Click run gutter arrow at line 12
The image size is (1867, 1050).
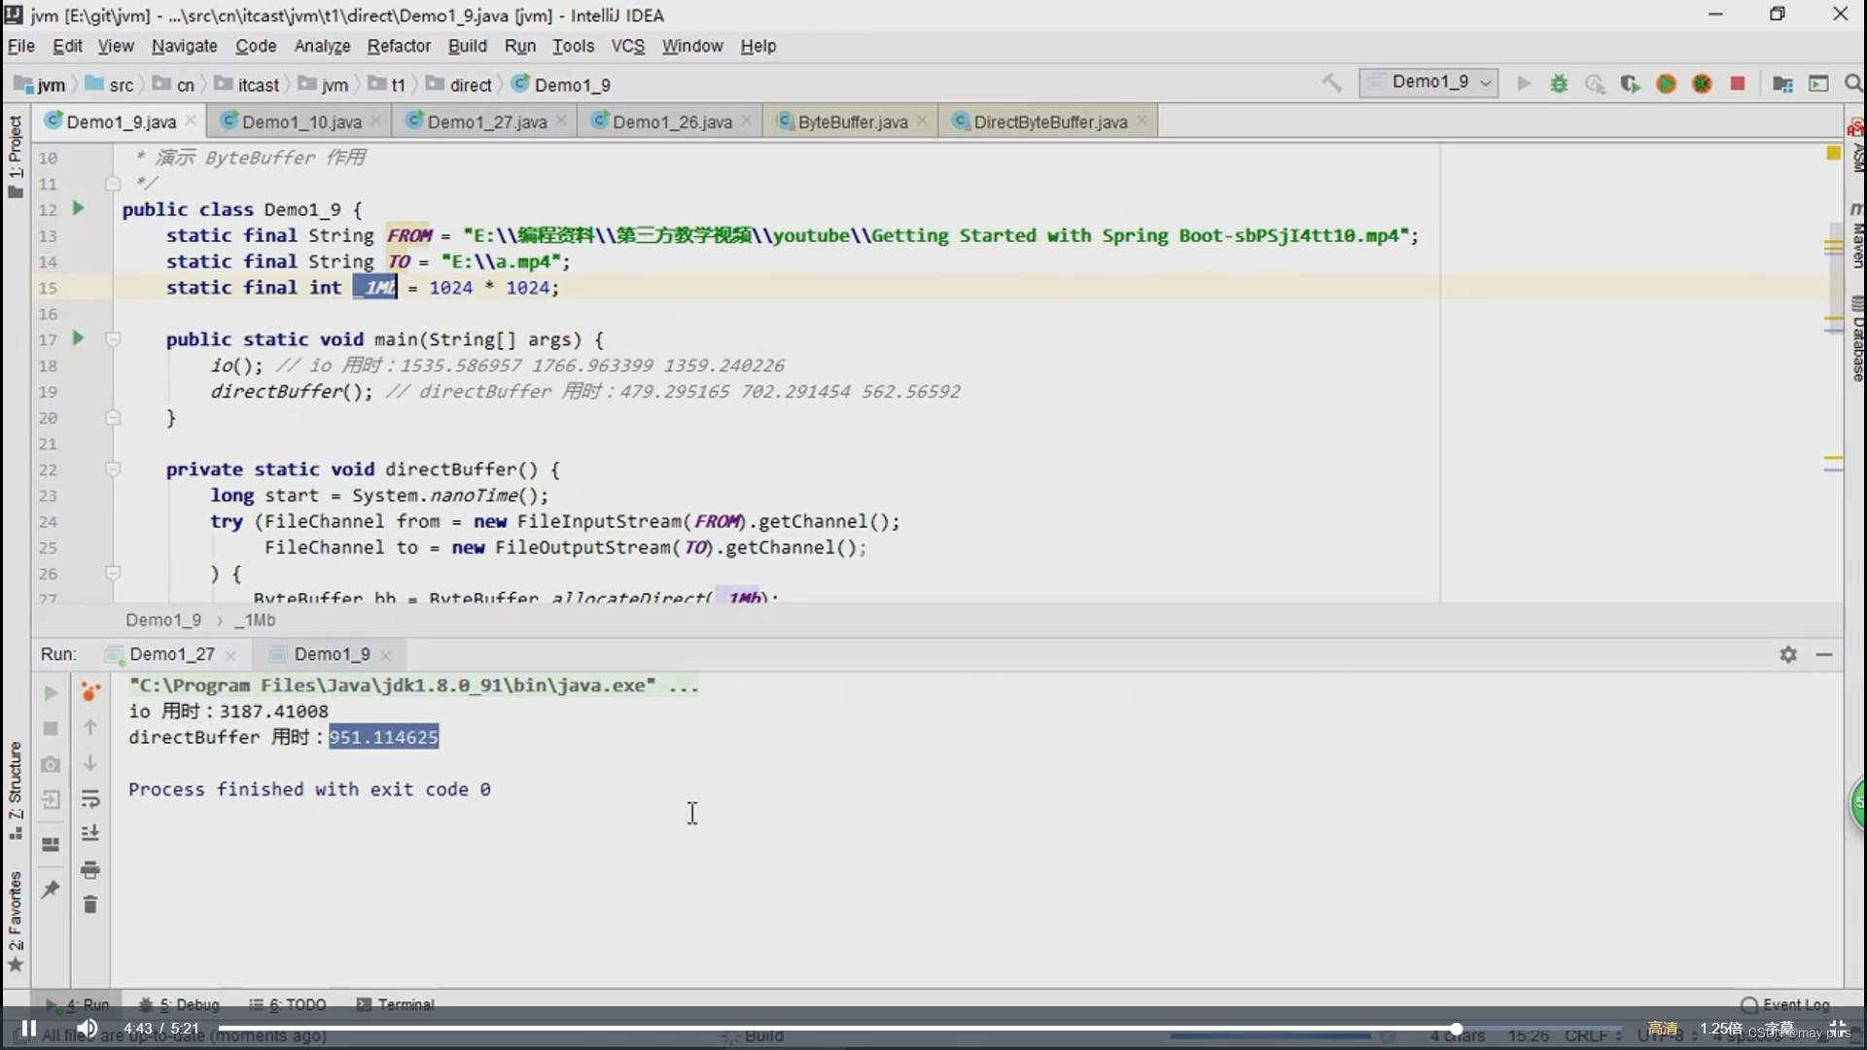coord(78,208)
